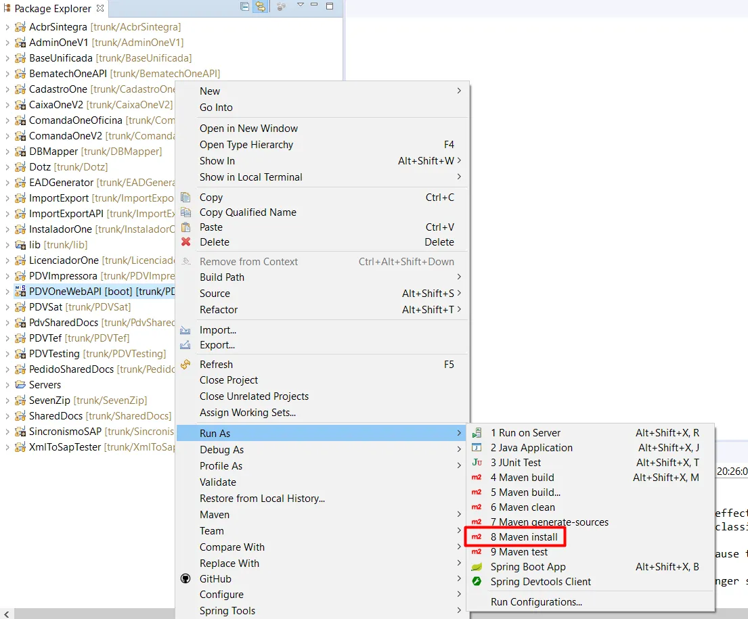Click the Paste clipboard icon
748x619 pixels.
click(185, 227)
